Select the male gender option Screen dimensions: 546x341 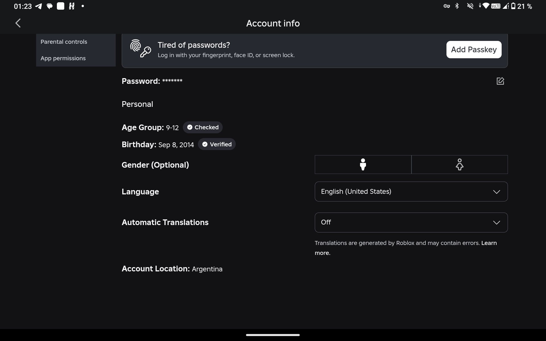pos(363,165)
